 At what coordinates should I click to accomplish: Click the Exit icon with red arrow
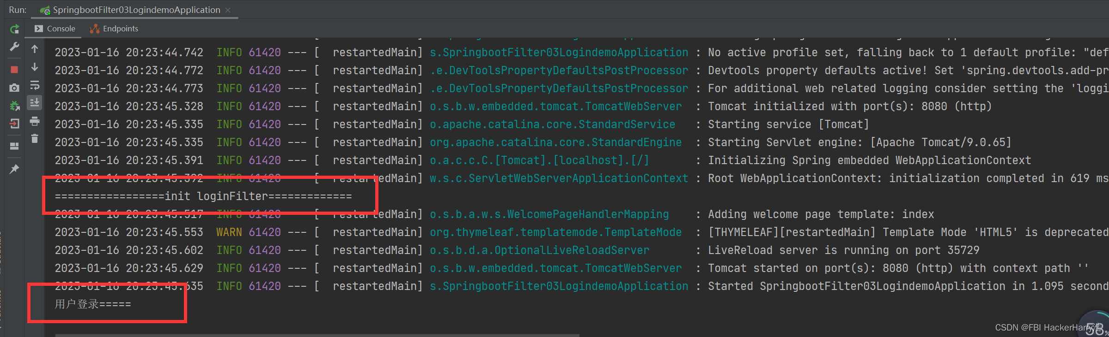point(14,124)
